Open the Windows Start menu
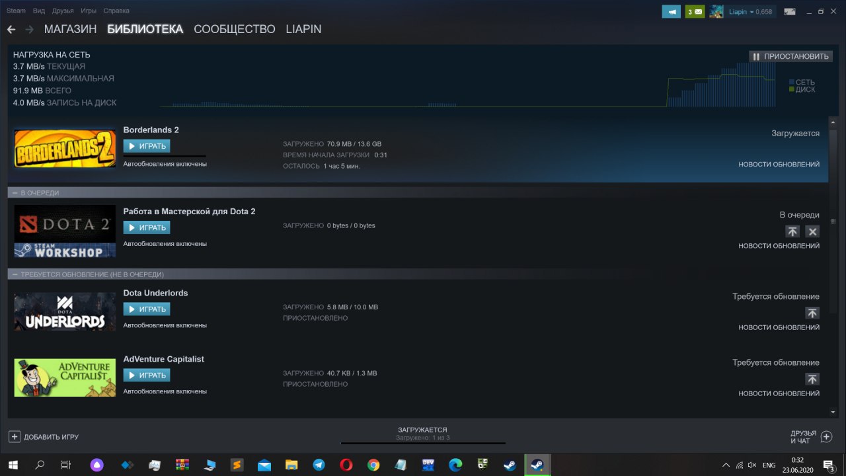 [13, 465]
